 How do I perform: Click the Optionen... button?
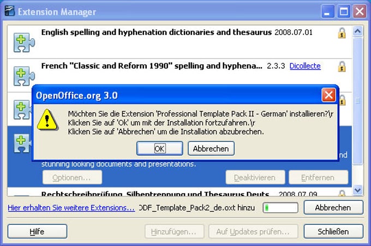coord(72,177)
